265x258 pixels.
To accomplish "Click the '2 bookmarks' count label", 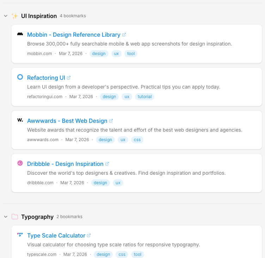I will tap(69, 217).
